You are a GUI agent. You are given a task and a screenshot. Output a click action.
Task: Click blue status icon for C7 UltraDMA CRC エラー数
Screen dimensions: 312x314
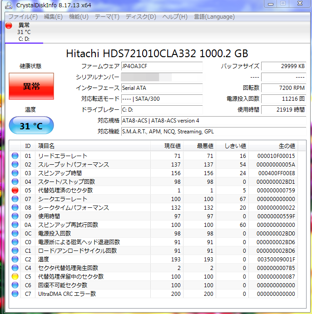click(x=15, y=294)
